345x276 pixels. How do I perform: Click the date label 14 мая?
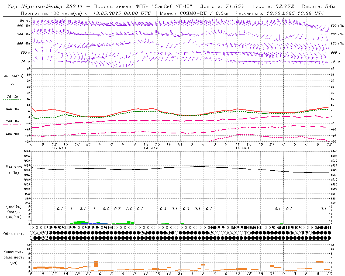(x=151, y=148)
